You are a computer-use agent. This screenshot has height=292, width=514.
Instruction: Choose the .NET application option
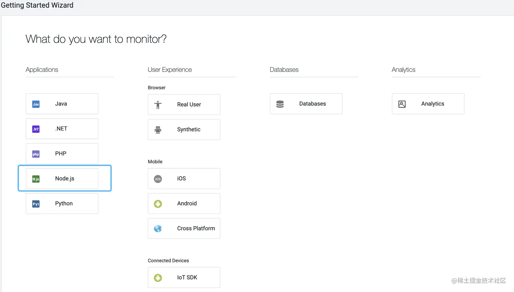(62, 129)
